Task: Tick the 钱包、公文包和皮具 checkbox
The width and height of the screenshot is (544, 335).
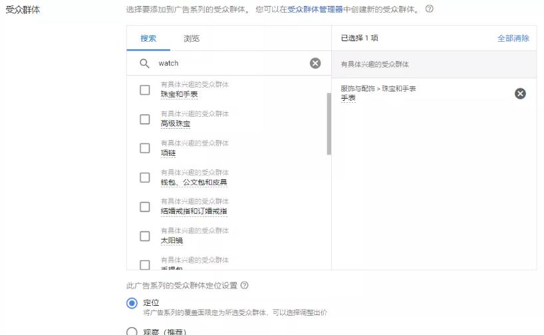Action: pos(145,178)
